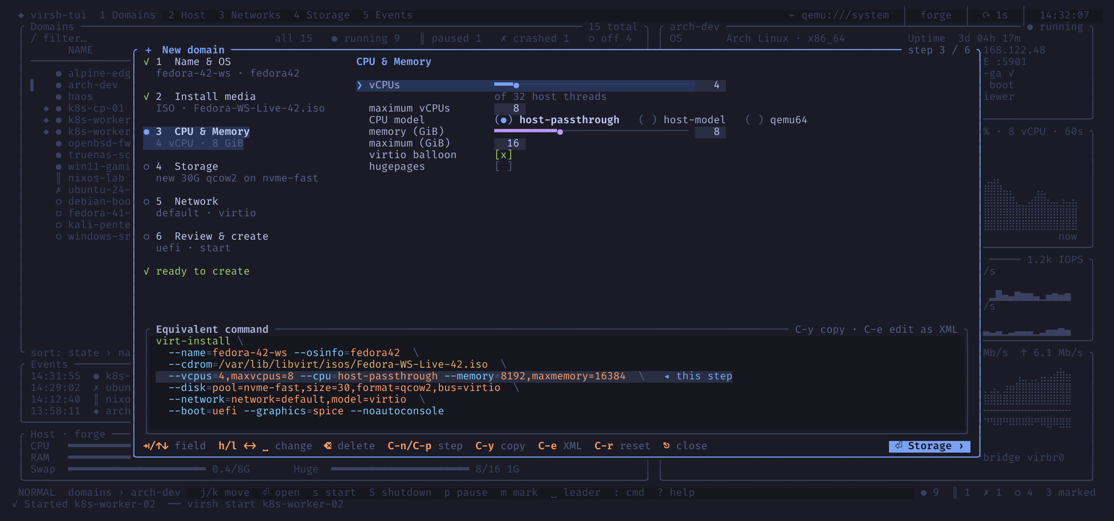Filter by paused domains
This screenshot has height=521, width=1114.
[x=451, y=38]
